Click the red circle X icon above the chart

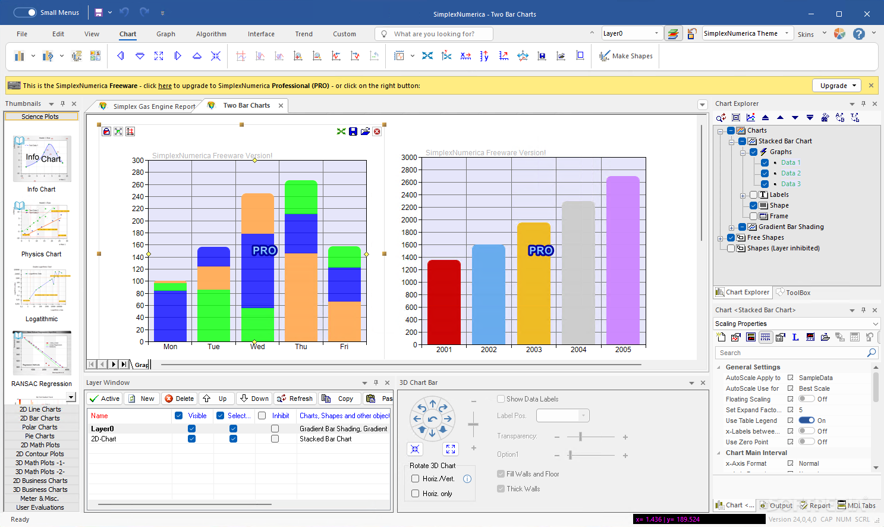pyautogui.click(x=377, y=131)
